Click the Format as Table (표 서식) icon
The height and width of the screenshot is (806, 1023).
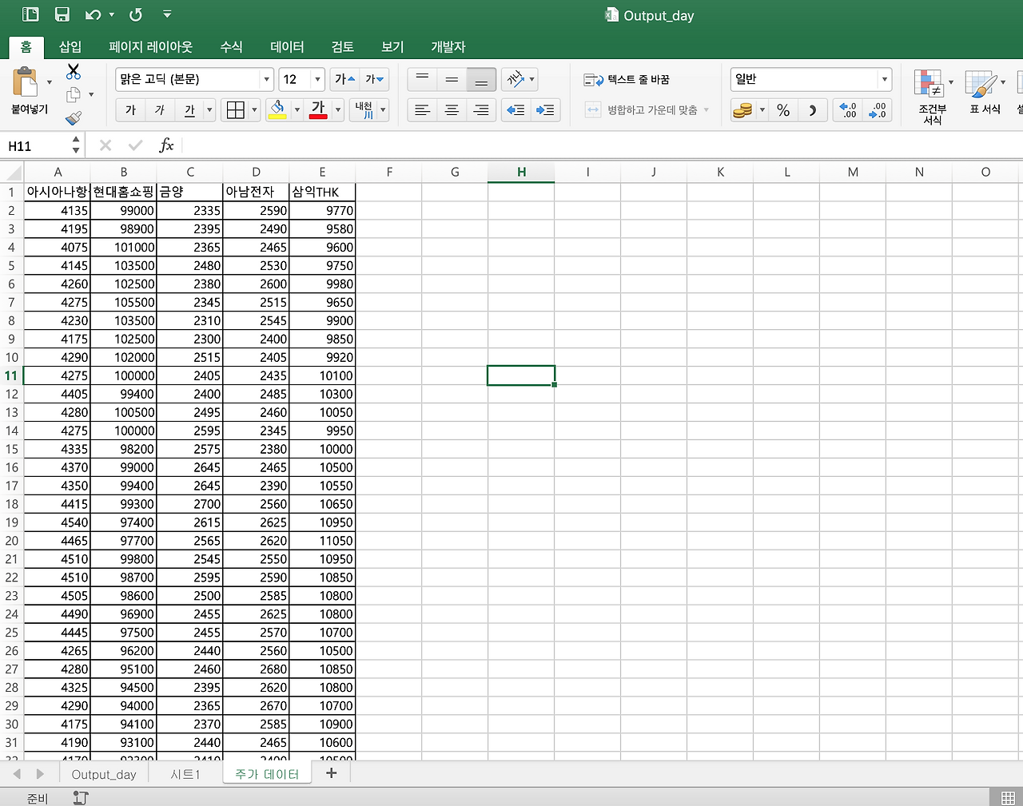tap(980, 84)
